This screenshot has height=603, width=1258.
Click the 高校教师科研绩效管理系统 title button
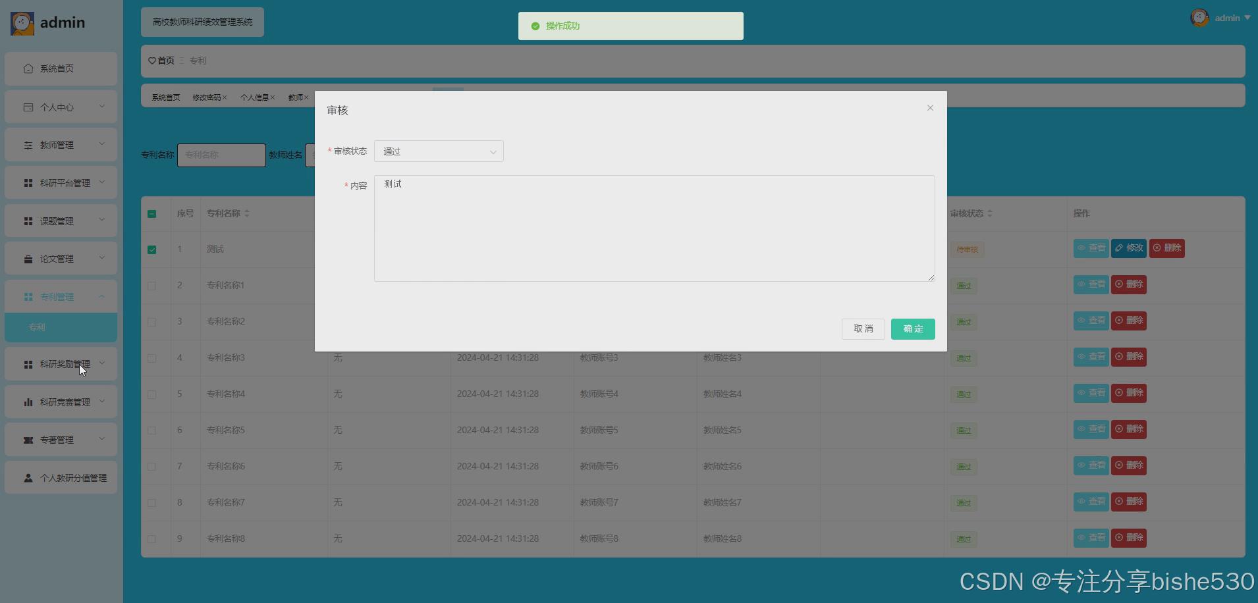(x=202, y=22)
